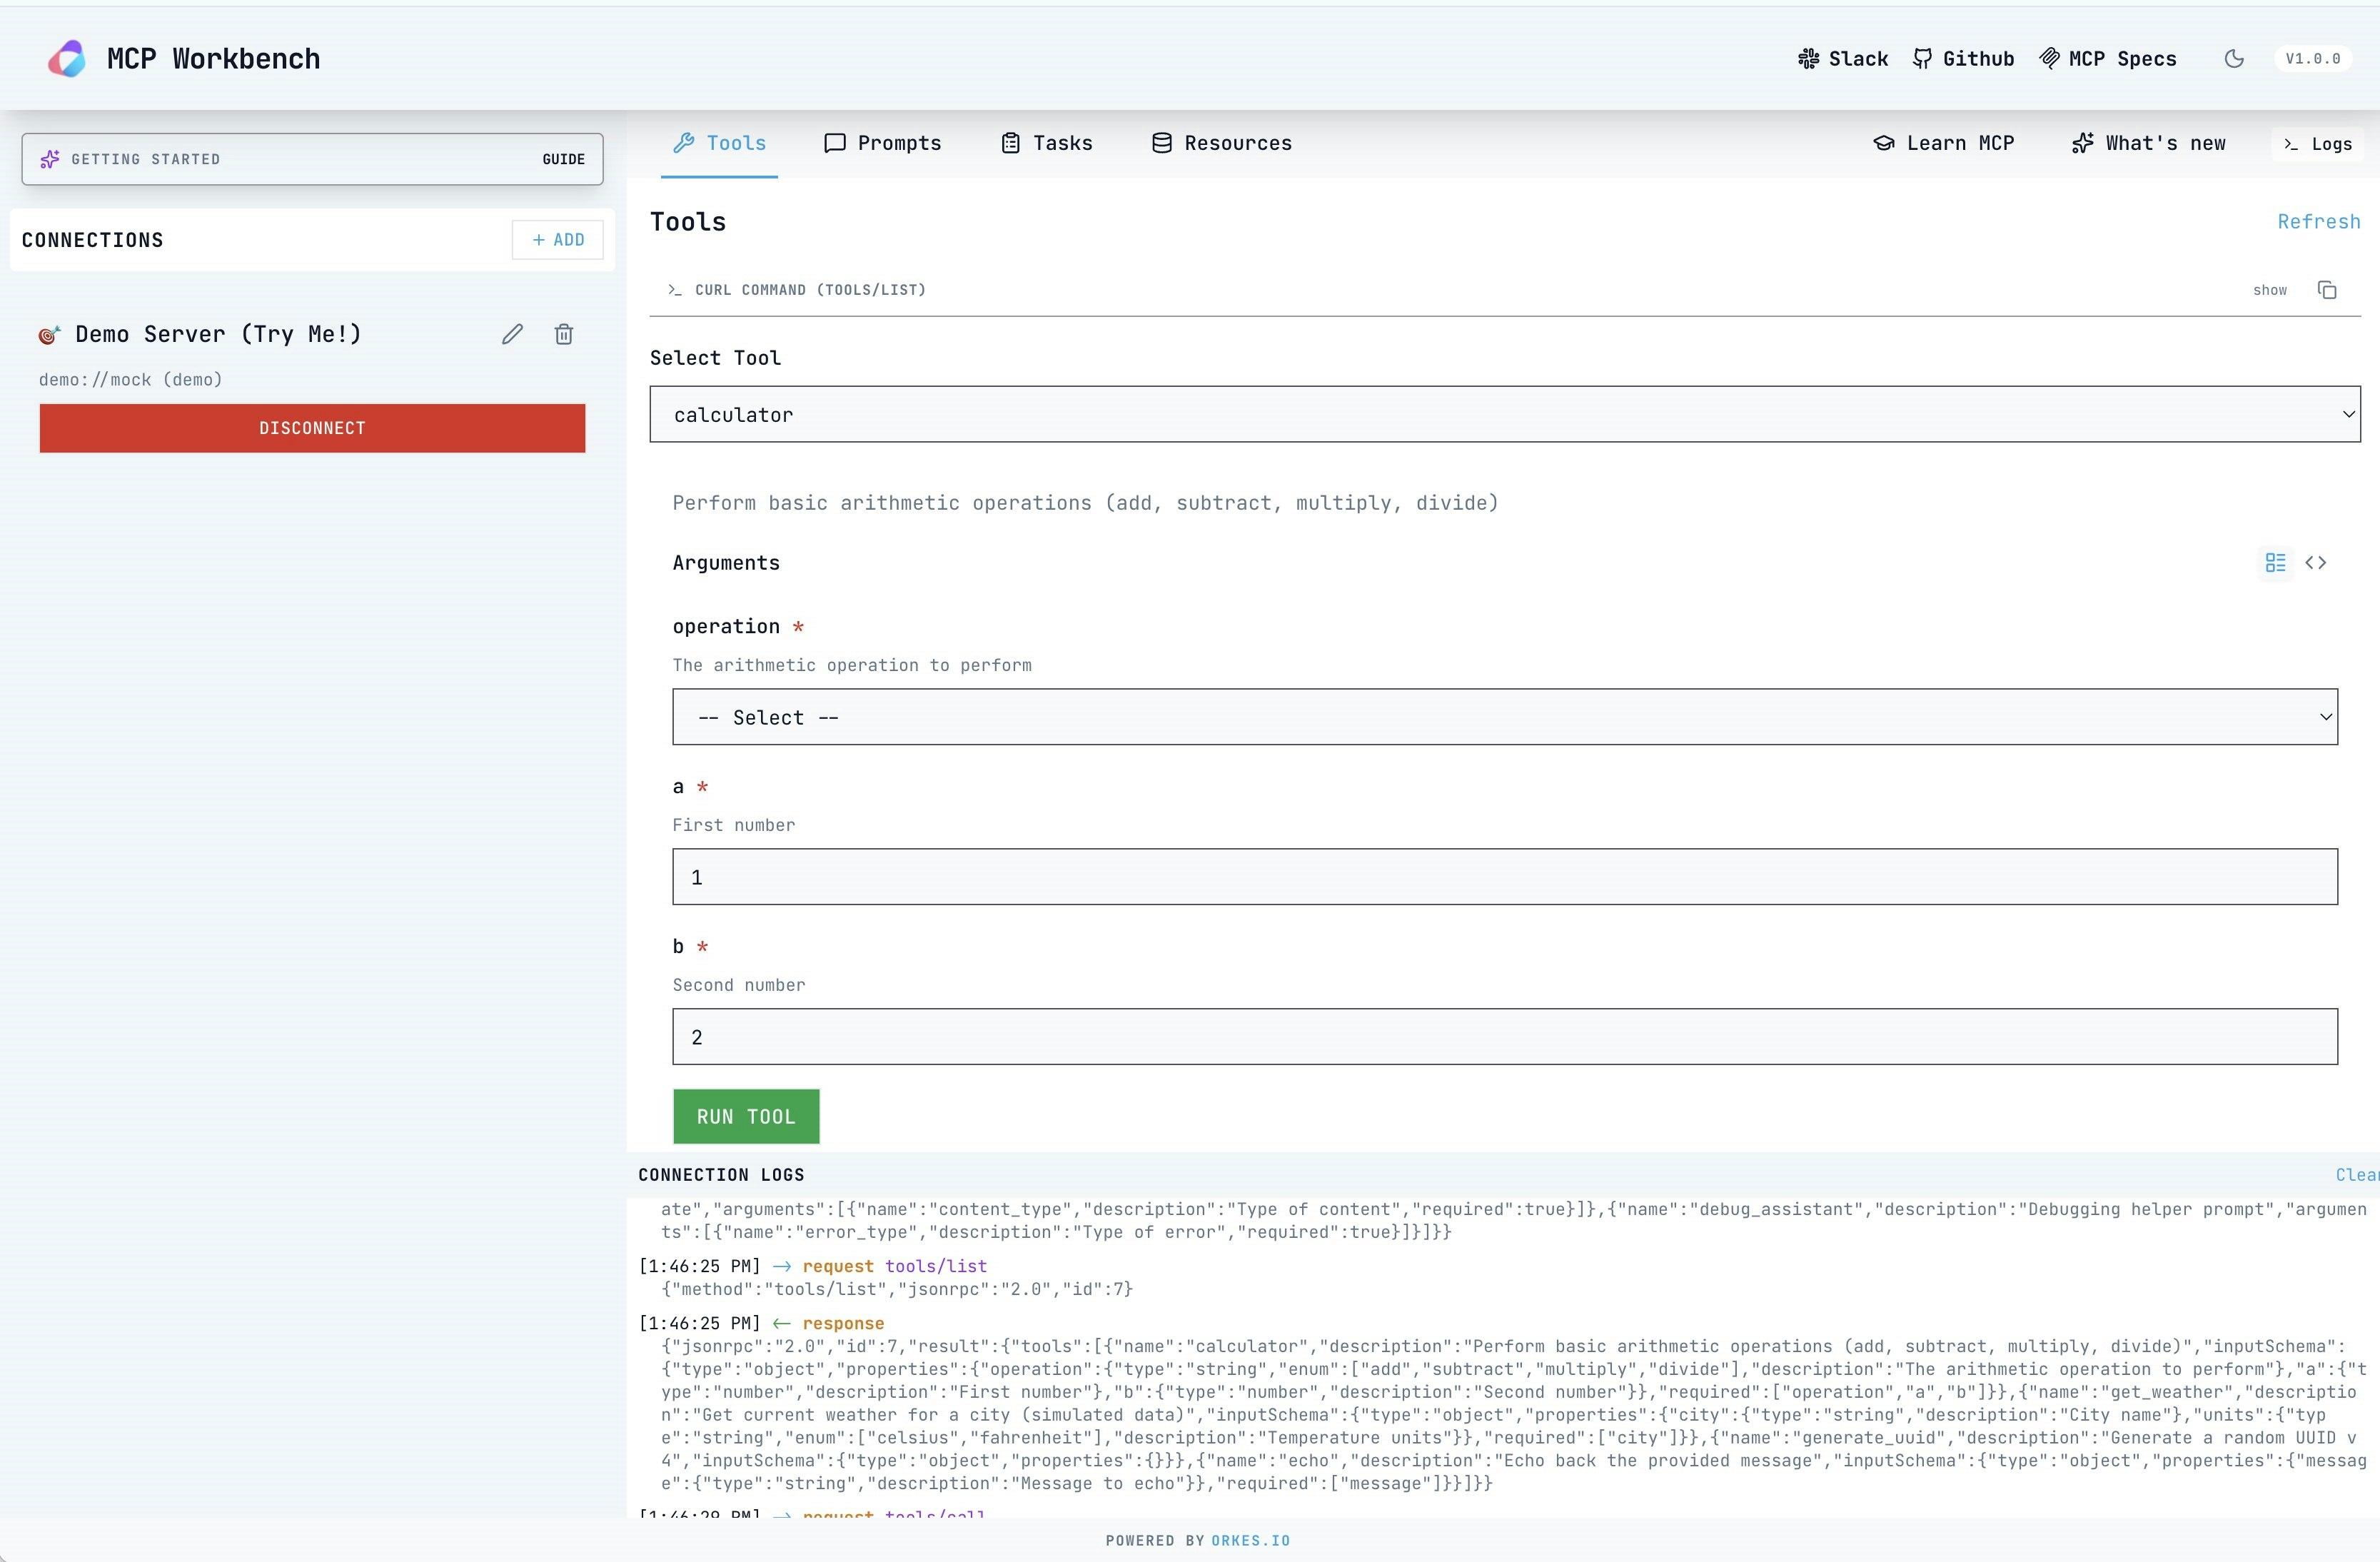
Task: Copy the curl command with copy icon
Action: click(2327, 290)
